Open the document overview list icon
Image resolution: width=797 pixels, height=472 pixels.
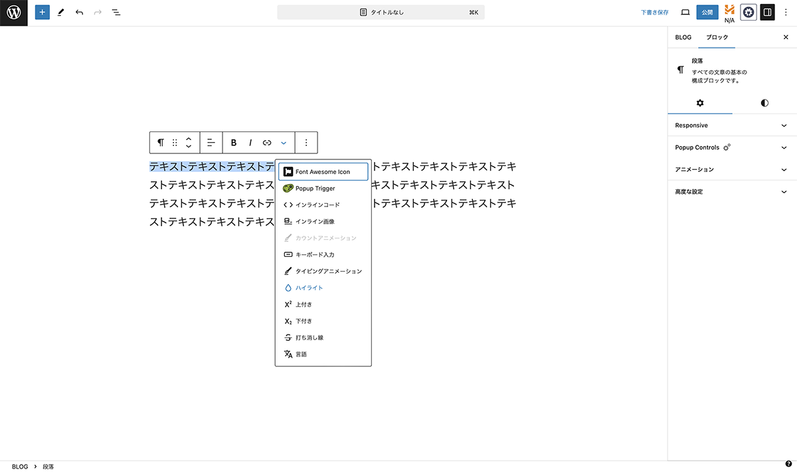click(x=116, y=13)
